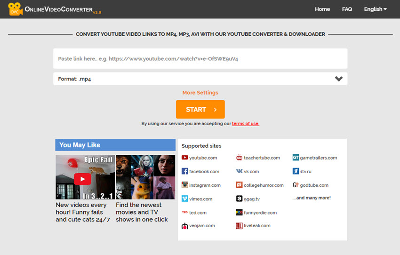Click the 9gag.tv text
The height and width of the screenshot is (255, 400).
point(252,199)
